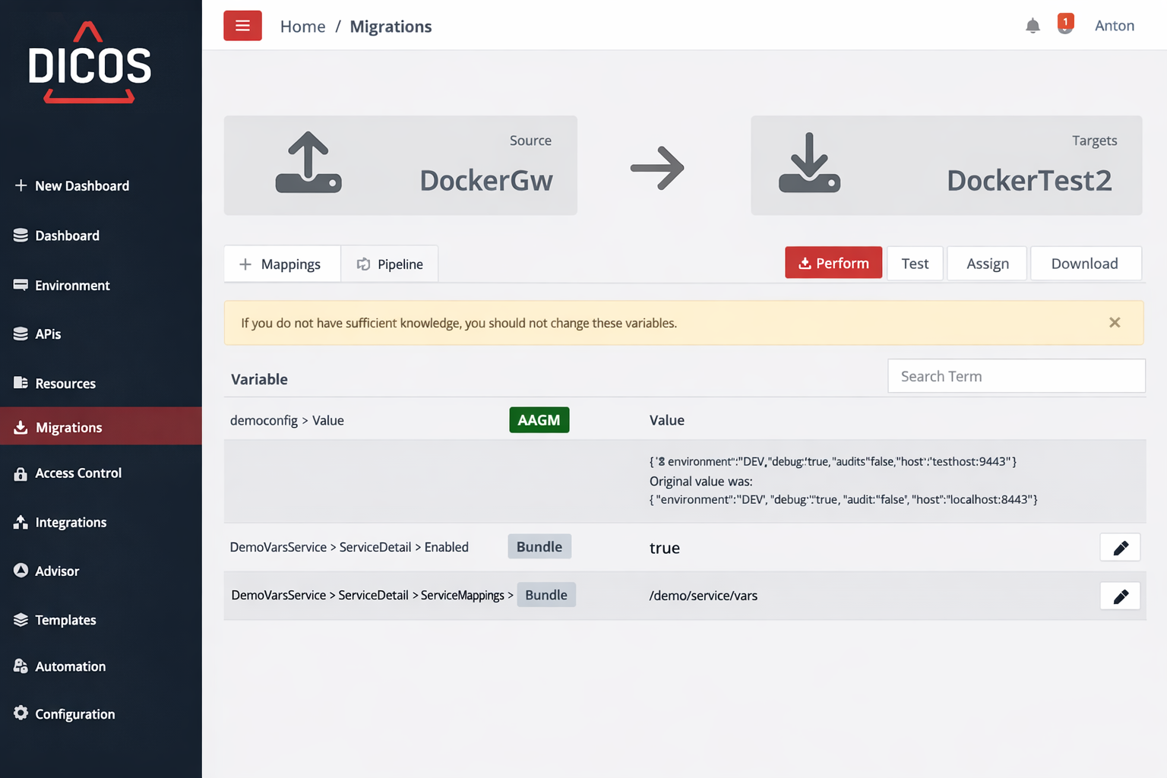Switch to the Mappings tab
The width and height of the screenshot is (1167, 778).
coord(282,264)
